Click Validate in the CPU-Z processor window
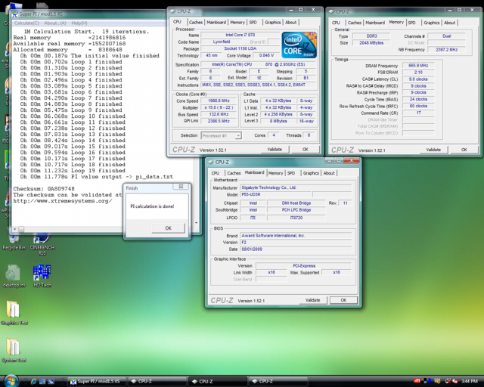Viewport: 484px width, 387px height. coord(275,150)
